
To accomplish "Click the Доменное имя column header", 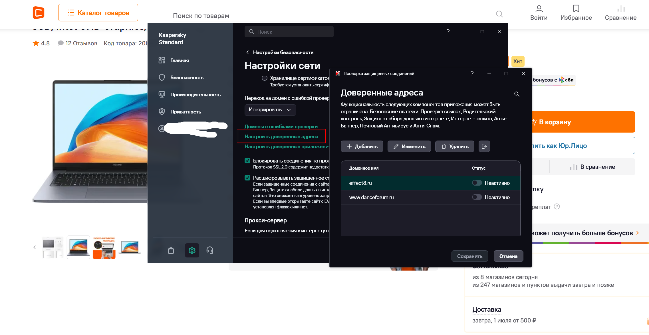I will tap(364, 168).
